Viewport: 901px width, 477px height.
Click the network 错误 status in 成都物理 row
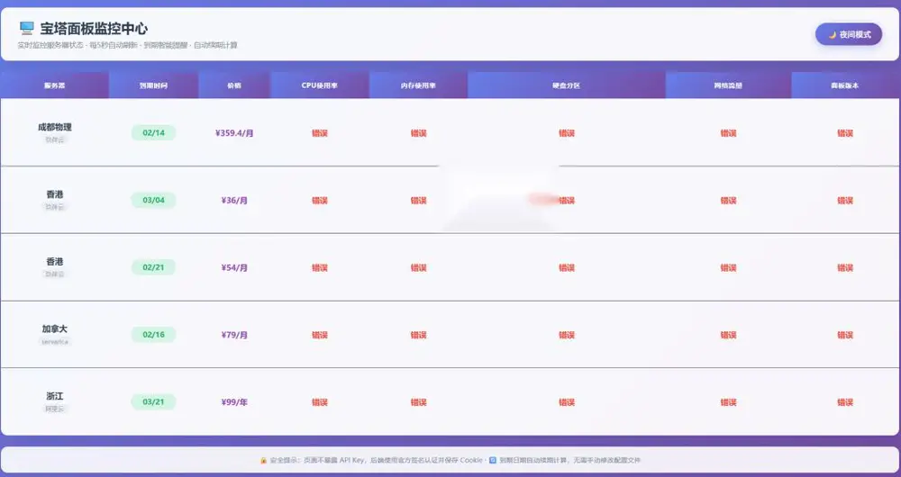[x=728, y=133]
